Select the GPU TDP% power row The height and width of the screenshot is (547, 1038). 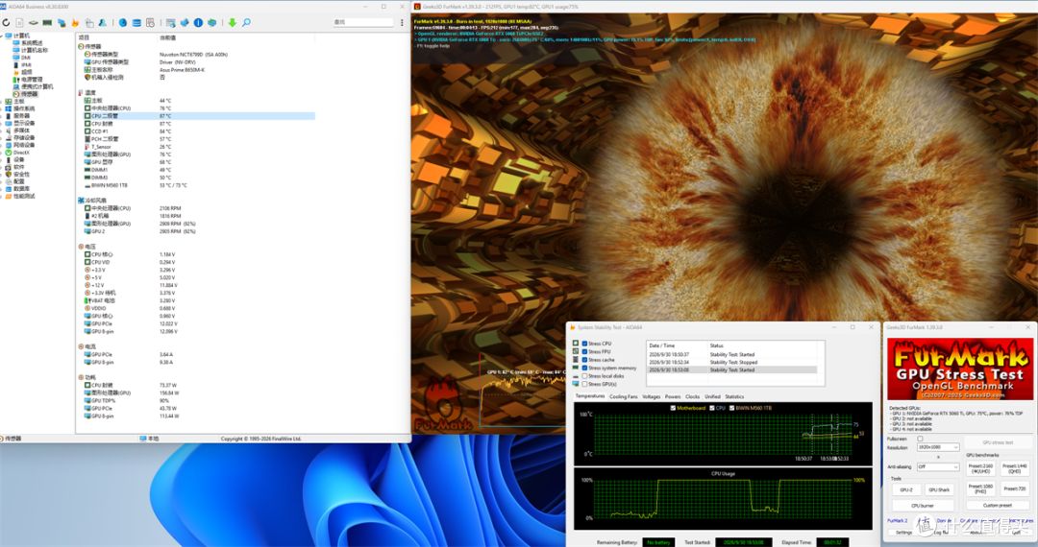tap(199, 400)
